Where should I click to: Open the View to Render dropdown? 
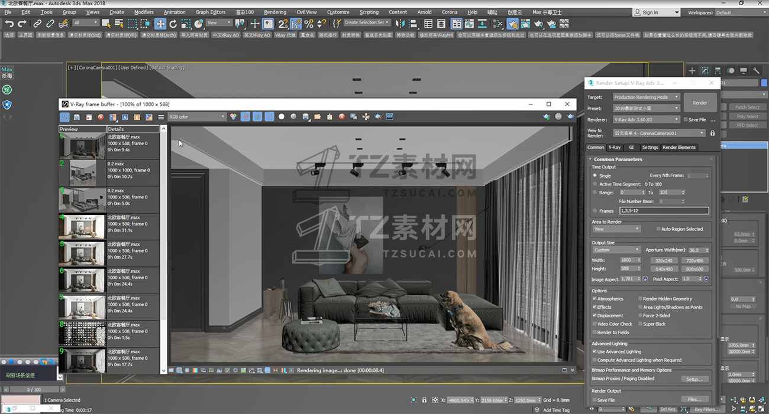[x=660, y=133]
